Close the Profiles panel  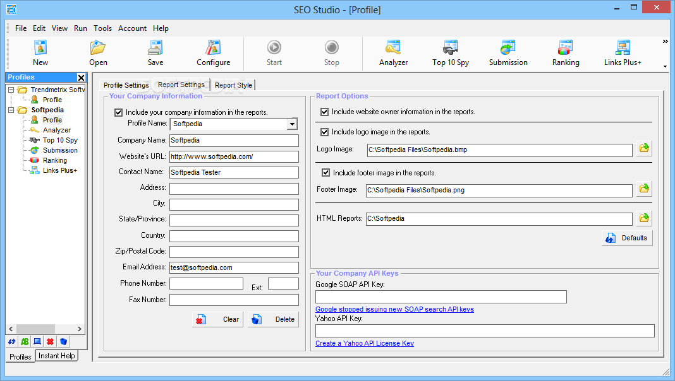[x=81, y=78]
